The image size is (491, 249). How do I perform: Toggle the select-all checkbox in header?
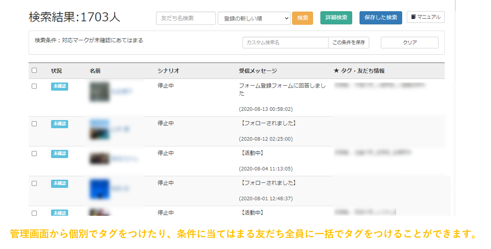(x=34, y=70)
